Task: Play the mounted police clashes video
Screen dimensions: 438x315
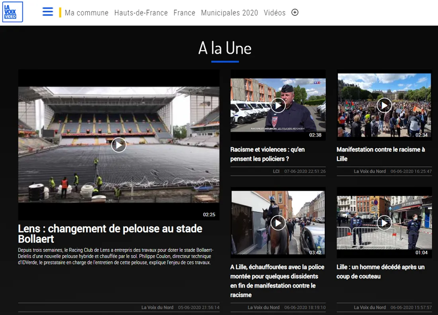Action: [278, 223]
